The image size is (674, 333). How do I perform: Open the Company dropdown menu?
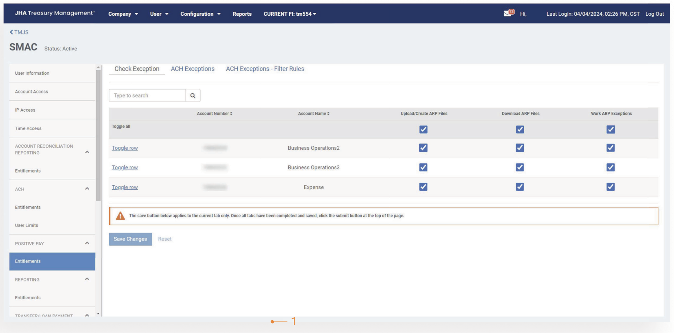[123, 14]
